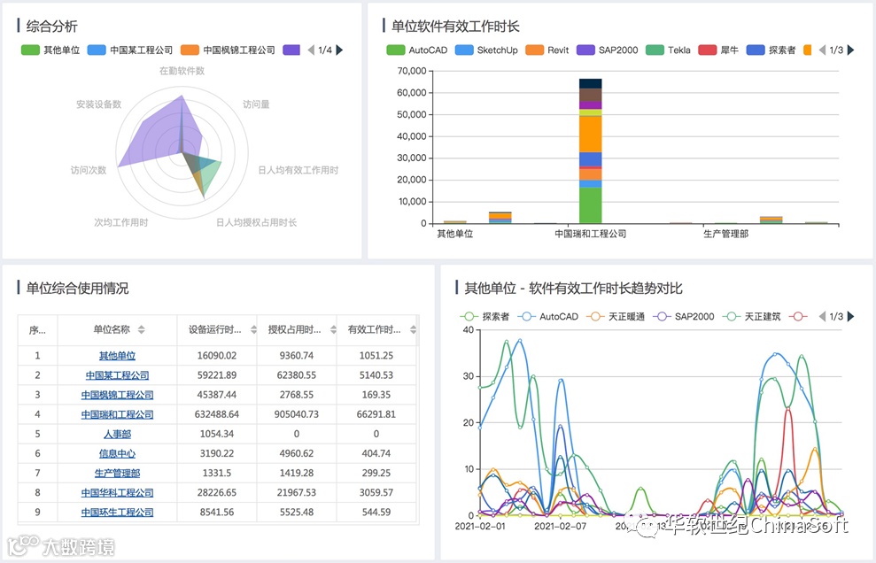The image size is (876, 563).
Task: Select cell value 544.59
Action: pyautogui.click(x=376, y=513)
